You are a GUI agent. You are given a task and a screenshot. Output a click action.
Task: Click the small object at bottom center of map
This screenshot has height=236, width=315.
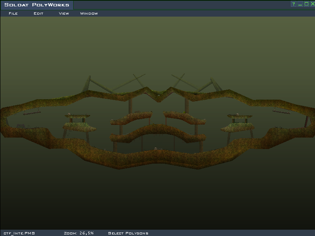click(x=156, y=149)
